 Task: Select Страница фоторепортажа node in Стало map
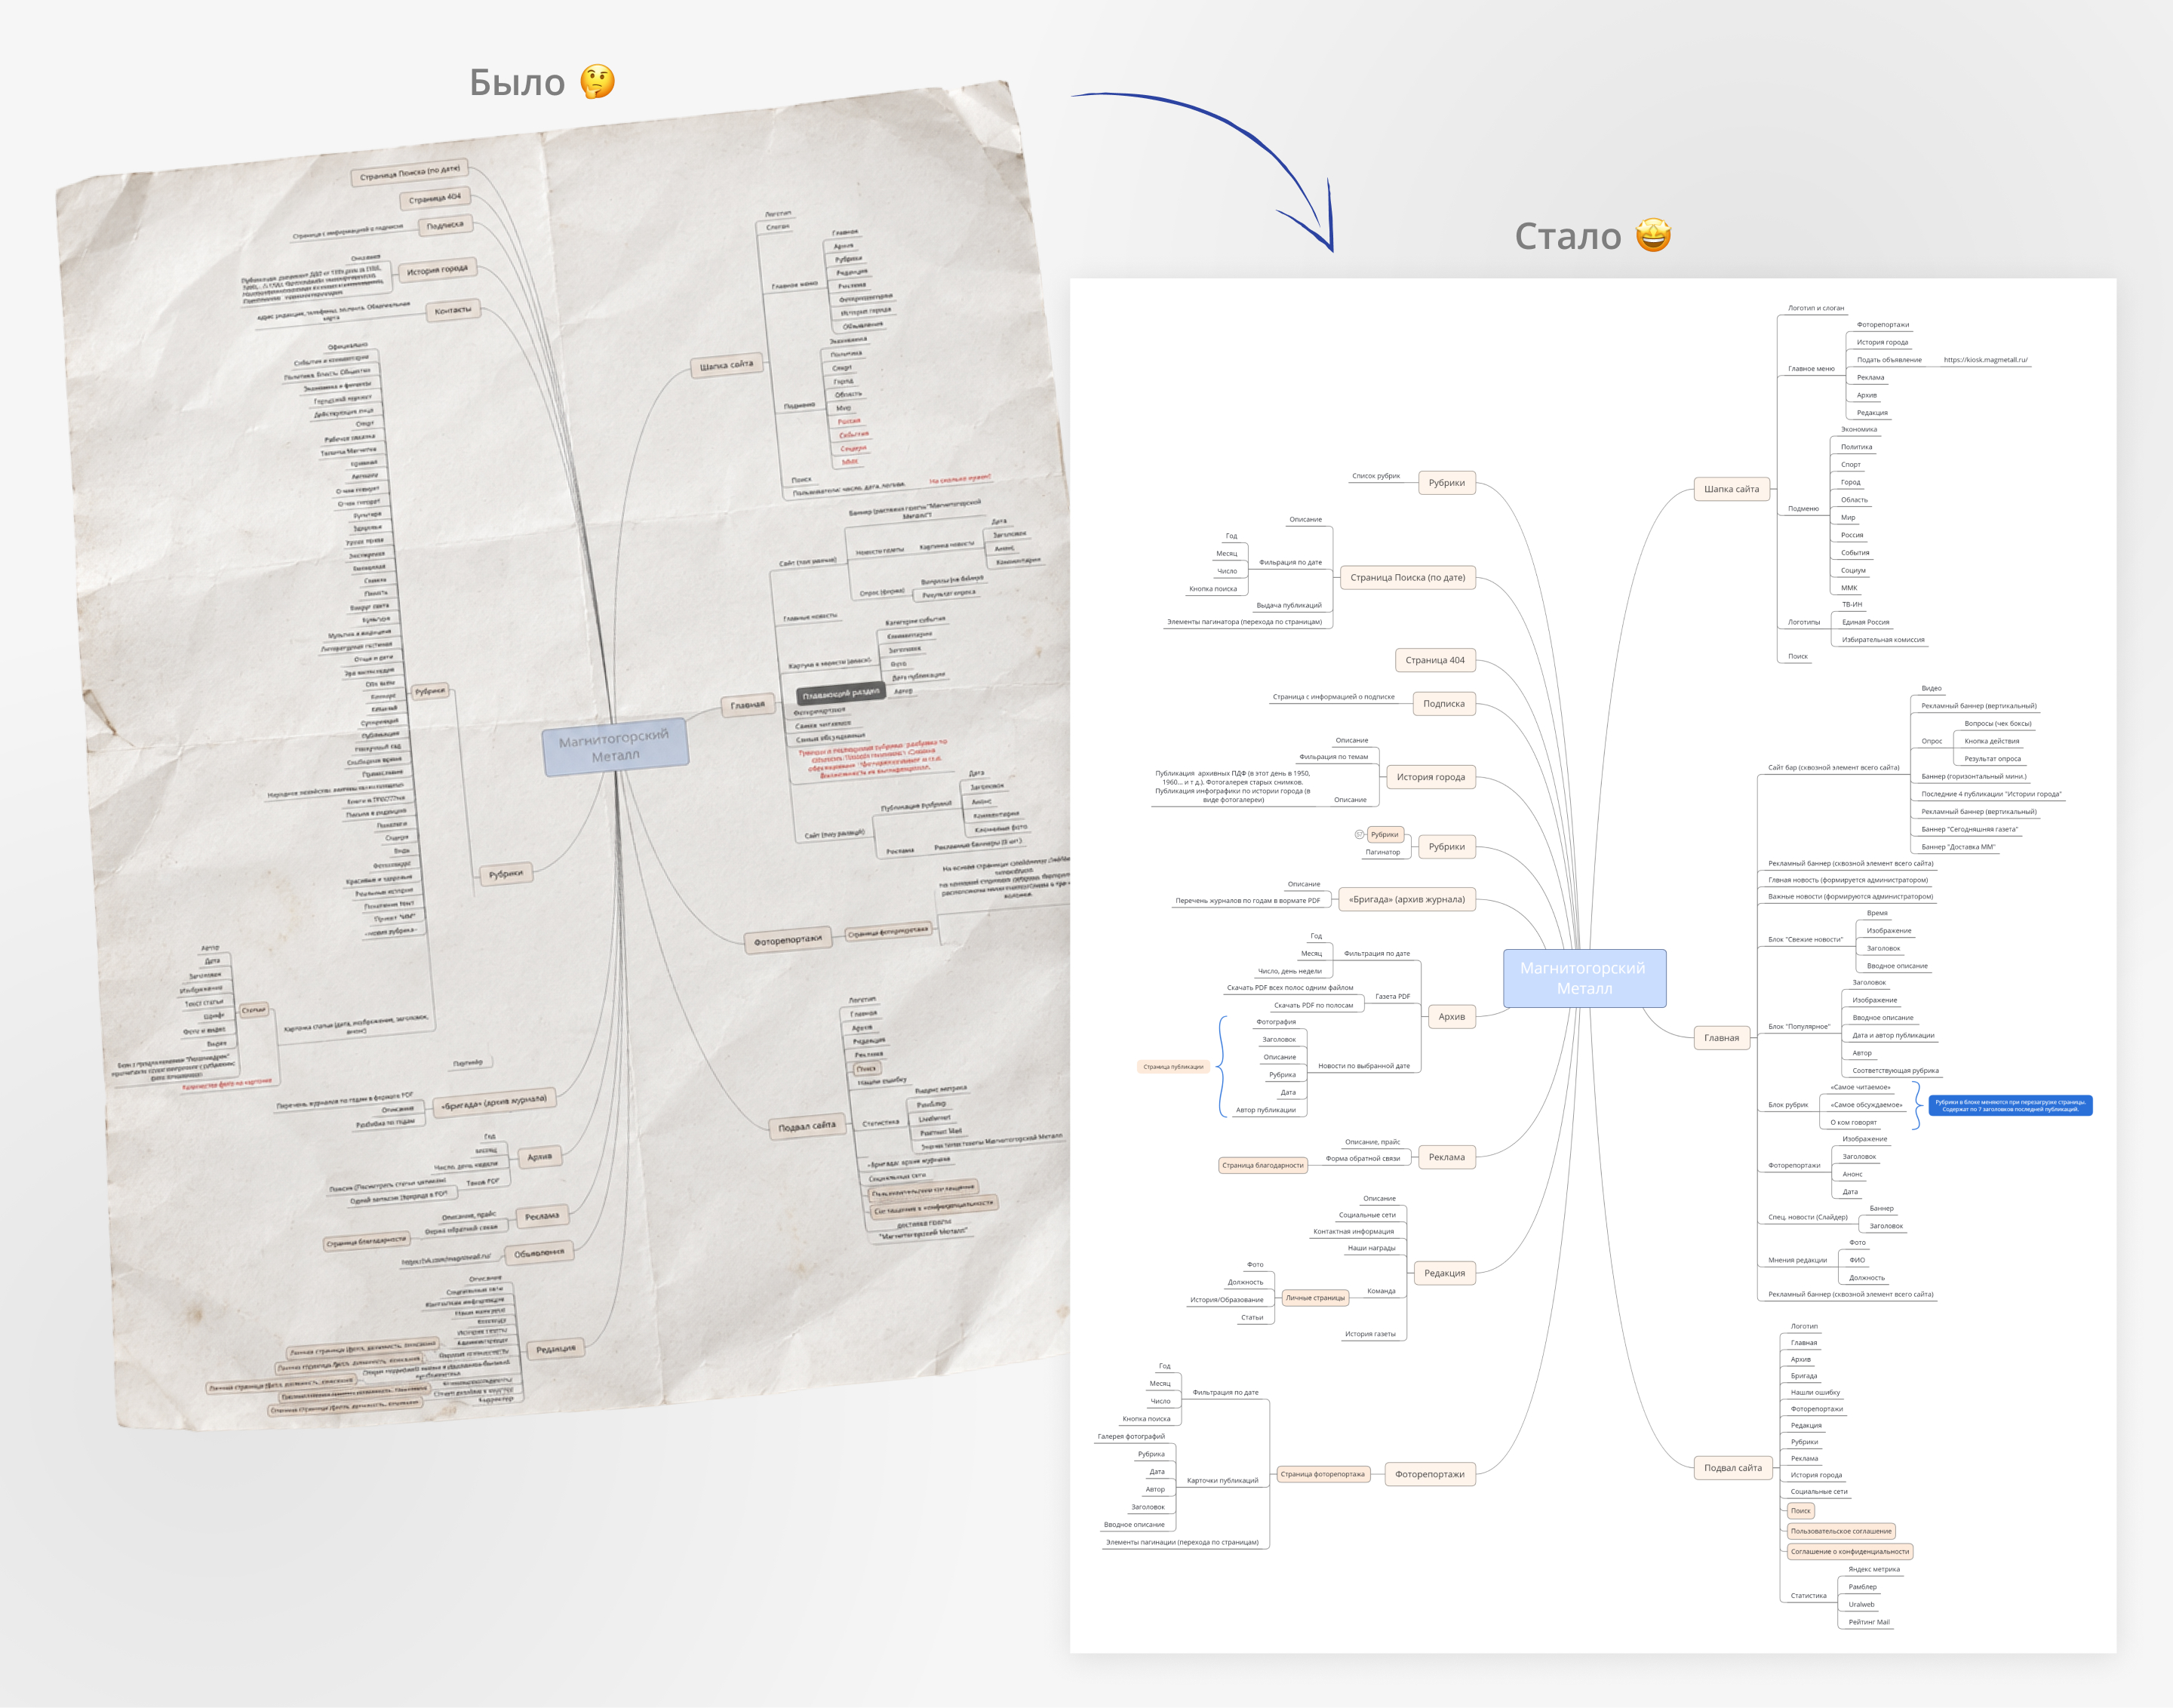[x=1322, y=1474]
